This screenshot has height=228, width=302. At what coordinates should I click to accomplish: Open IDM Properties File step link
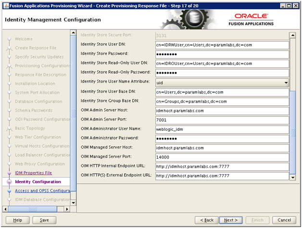(33, 173)
